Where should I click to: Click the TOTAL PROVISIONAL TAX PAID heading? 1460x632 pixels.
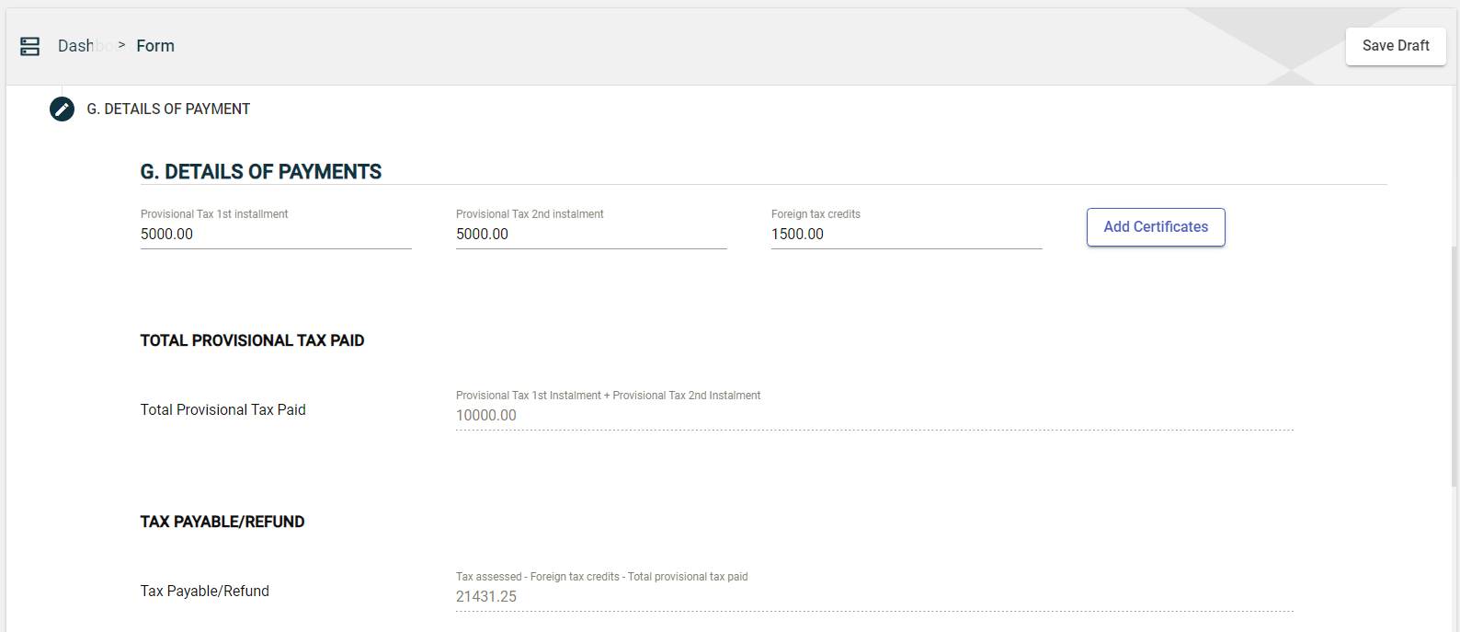pos(252,340)
